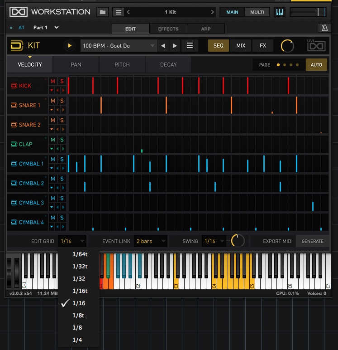Switch to the PITCH tab
This screenshot has width=338, height=350.
point(122,65)
